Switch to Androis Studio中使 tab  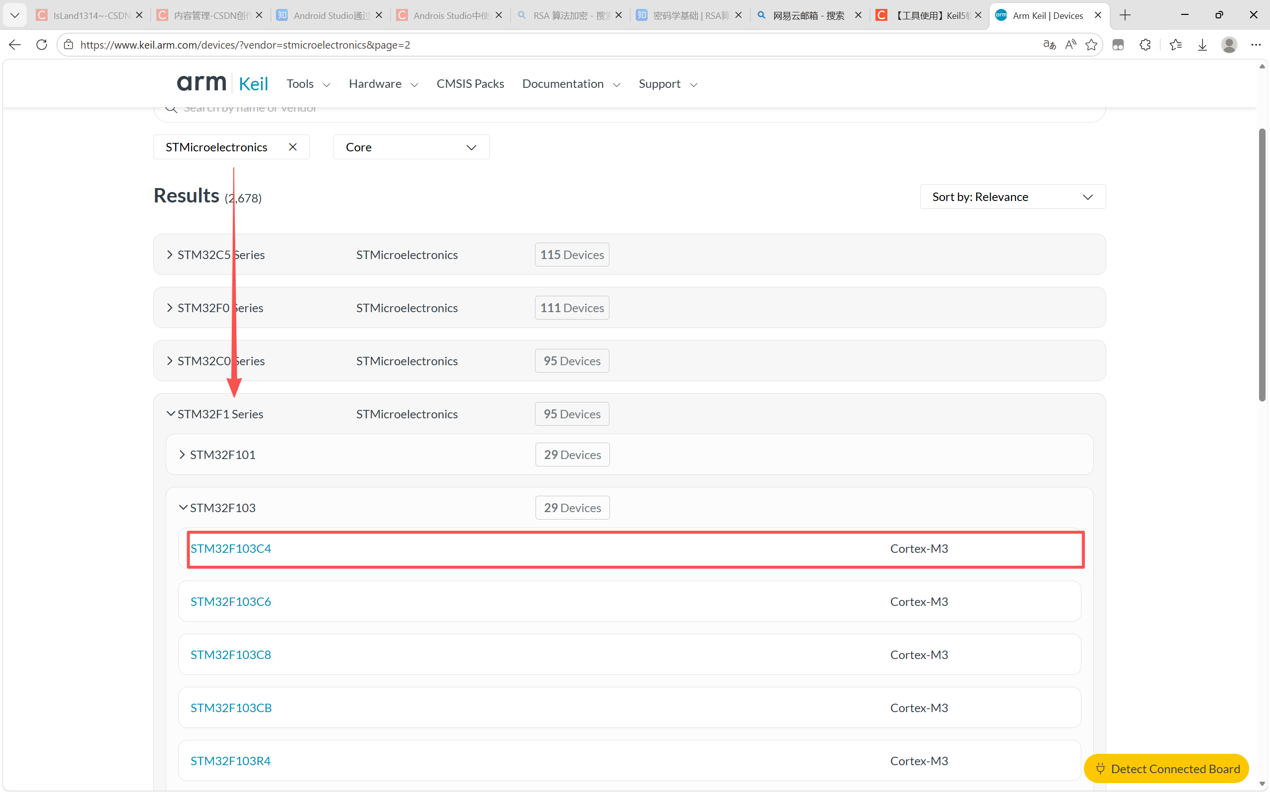(450, 15)
